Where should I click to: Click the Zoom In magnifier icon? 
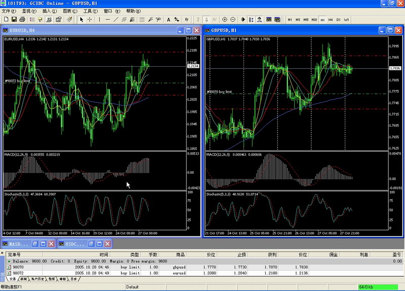click(x=224, y=20)
